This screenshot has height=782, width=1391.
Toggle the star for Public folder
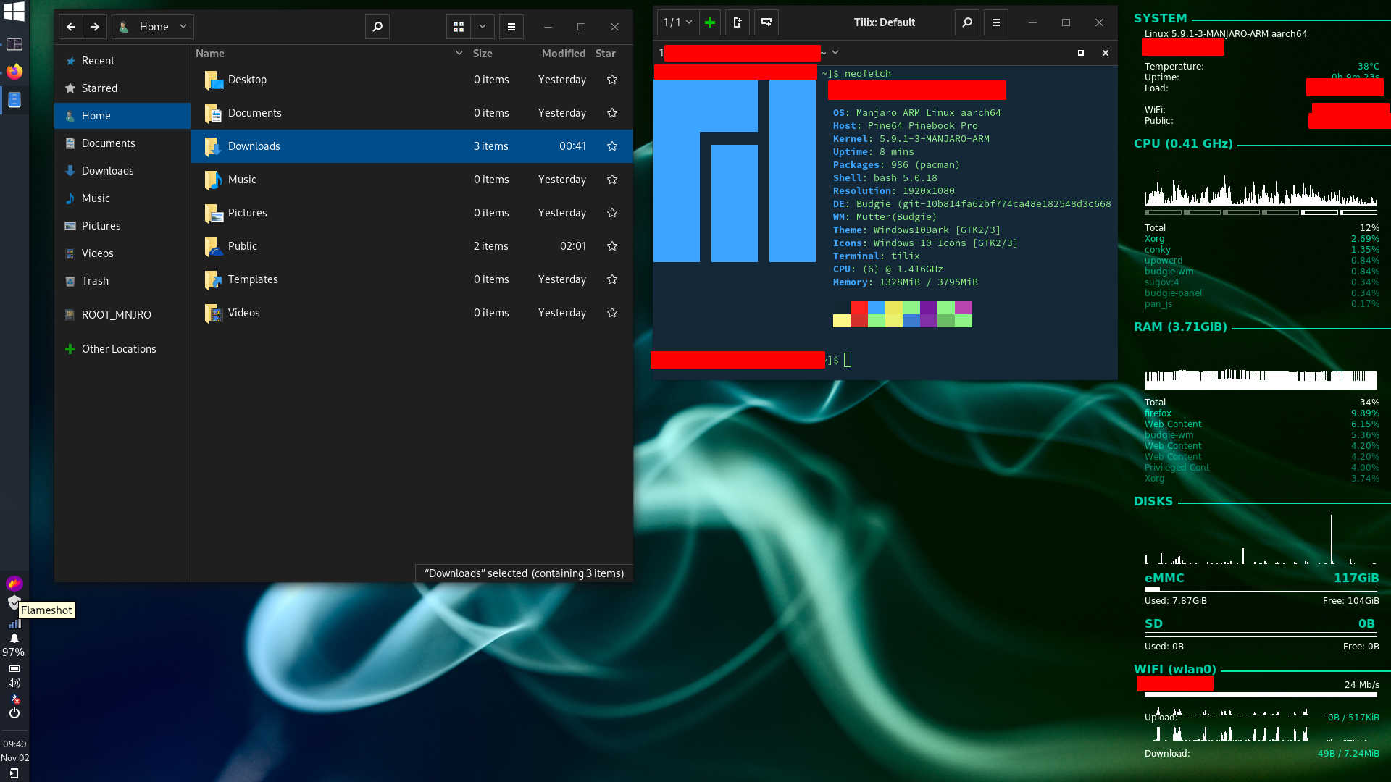612,246
